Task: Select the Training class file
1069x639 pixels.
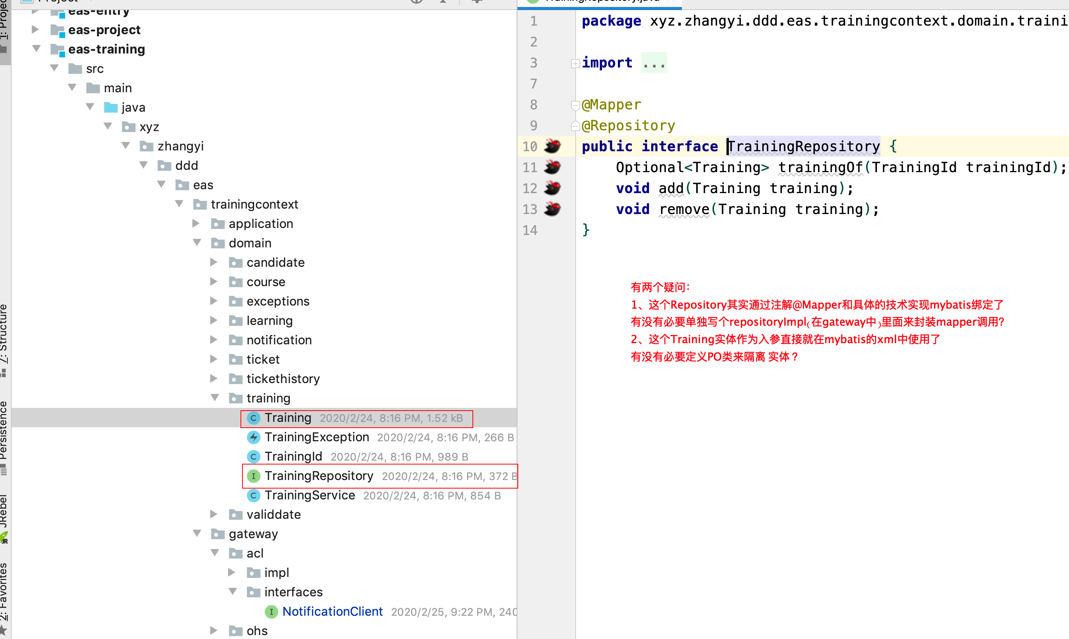Action: pos(288,418)
